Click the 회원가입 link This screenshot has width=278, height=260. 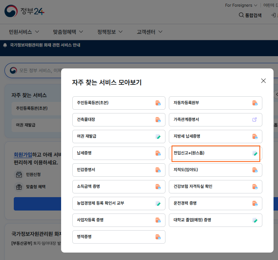(x=23, y=155)
